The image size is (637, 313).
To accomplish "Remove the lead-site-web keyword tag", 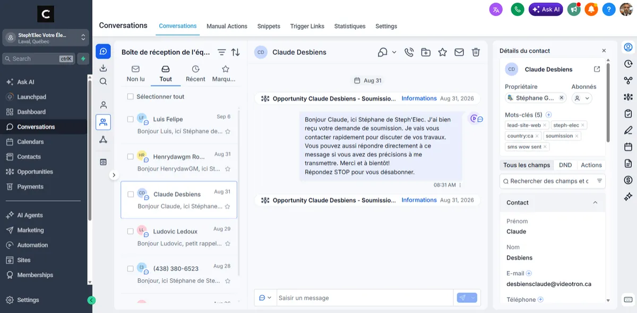I will 545,126.
